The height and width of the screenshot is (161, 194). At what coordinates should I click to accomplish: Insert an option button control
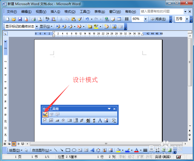pyautogui.click(x=63, y=120)
